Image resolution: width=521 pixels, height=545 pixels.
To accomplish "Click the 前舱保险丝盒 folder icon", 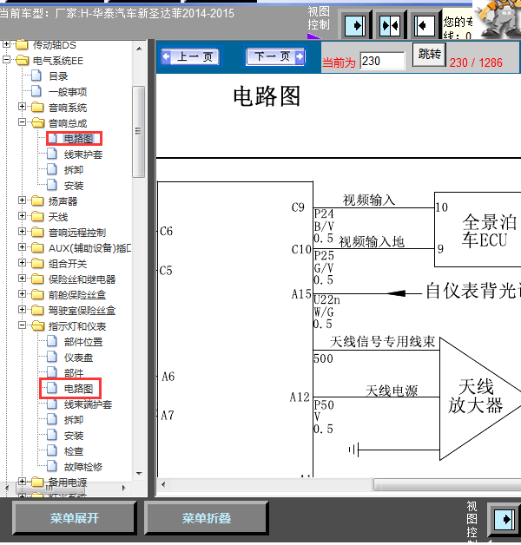I will pyautogui.click(x=37, y=294).
